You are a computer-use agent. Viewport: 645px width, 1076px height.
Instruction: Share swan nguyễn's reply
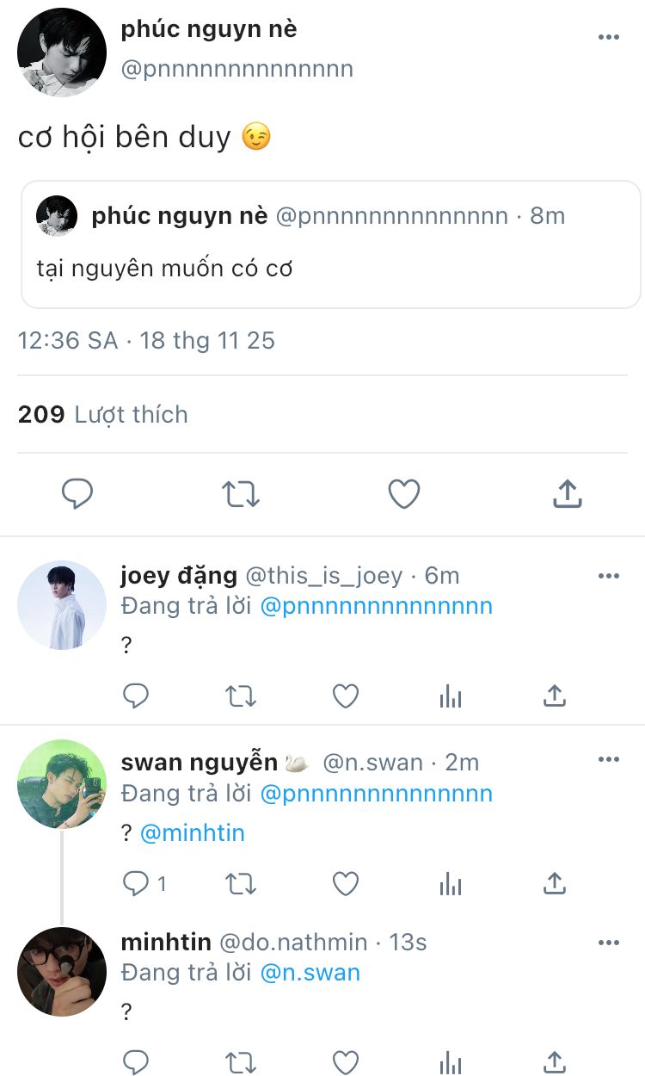pos(555,883)
